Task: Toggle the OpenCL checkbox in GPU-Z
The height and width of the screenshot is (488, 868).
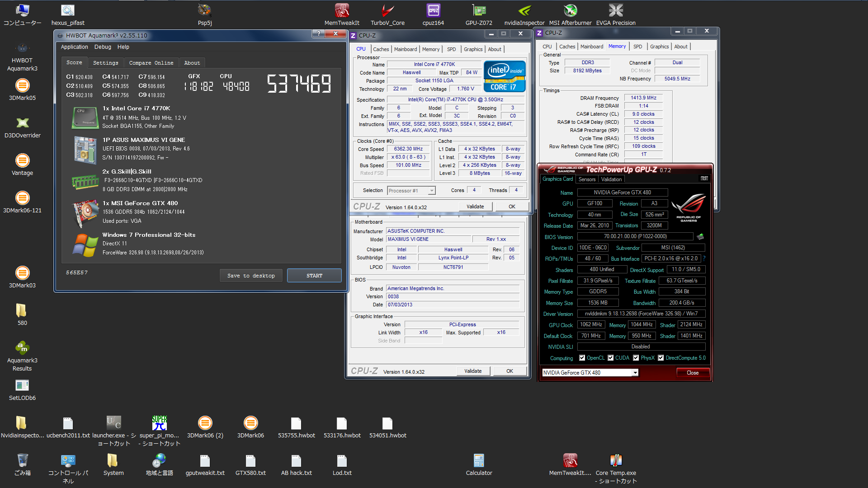Action: pyautogui.click(x=582, y=358)
